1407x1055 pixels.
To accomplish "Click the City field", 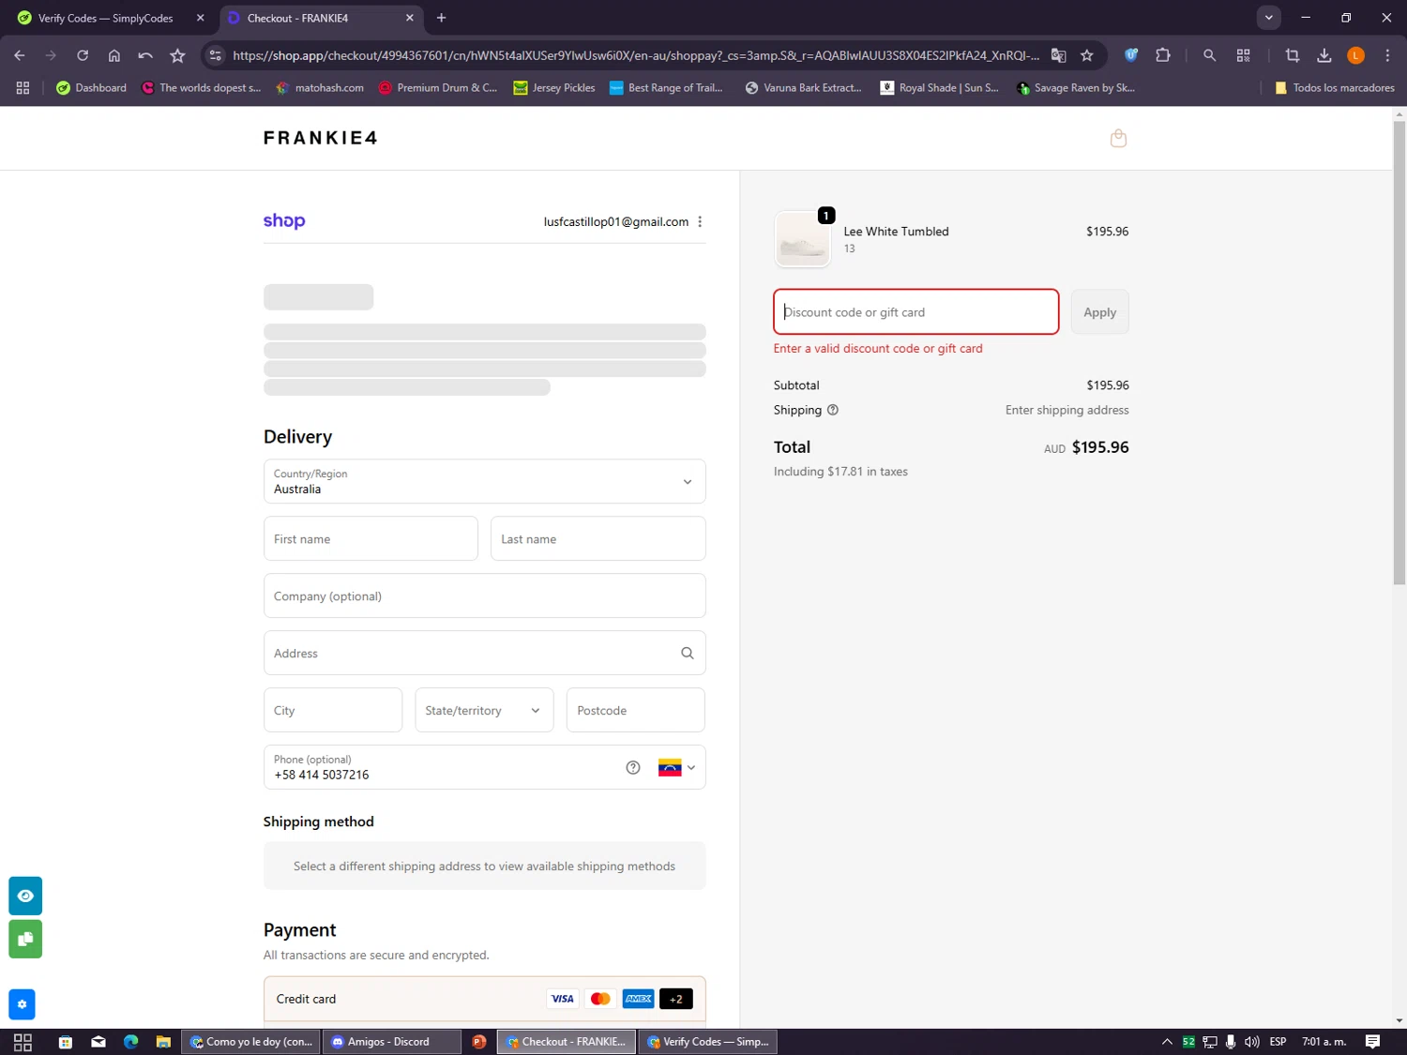I will (333, 710).
